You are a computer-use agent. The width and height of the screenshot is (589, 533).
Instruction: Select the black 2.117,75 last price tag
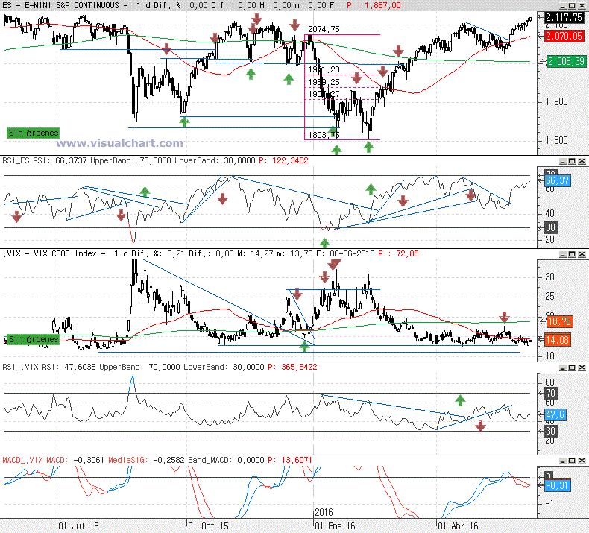click(x=564, y=17)
